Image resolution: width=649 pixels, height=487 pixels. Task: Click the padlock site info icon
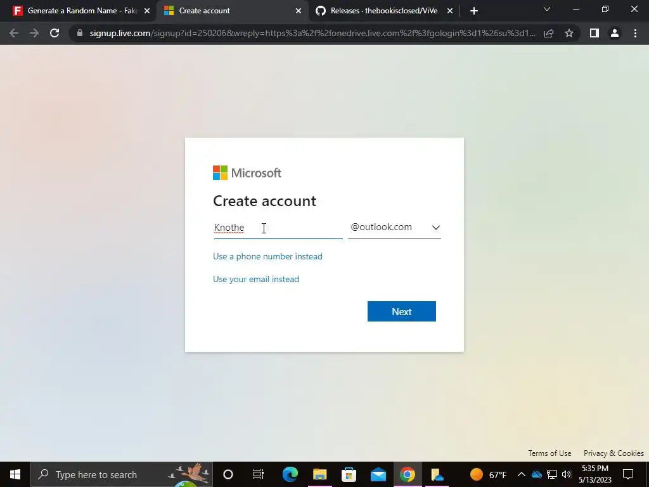click(80, 33)
